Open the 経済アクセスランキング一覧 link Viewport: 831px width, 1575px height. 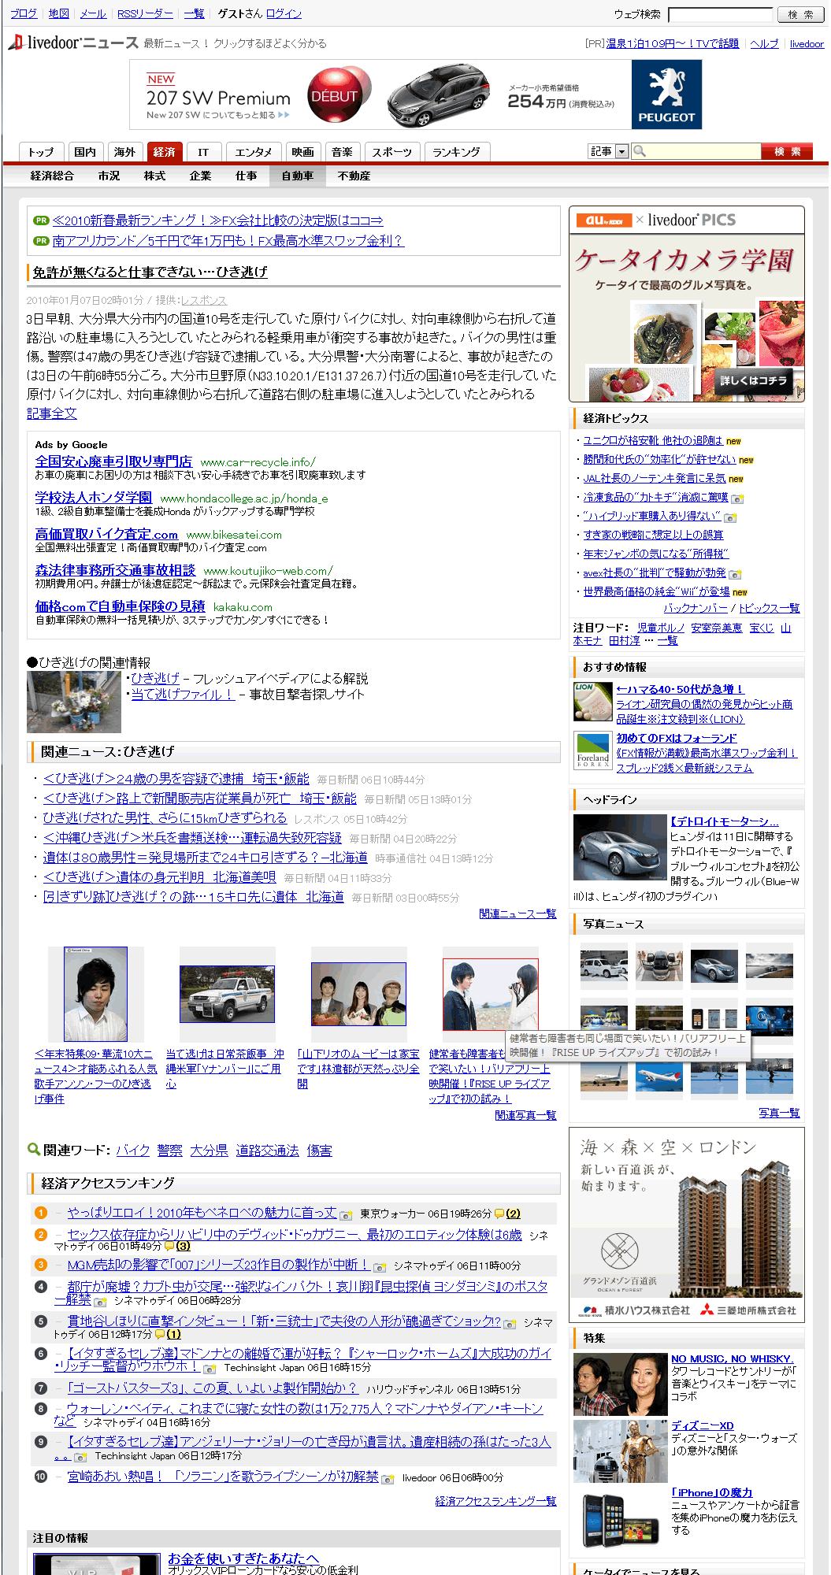[495, 1501]
